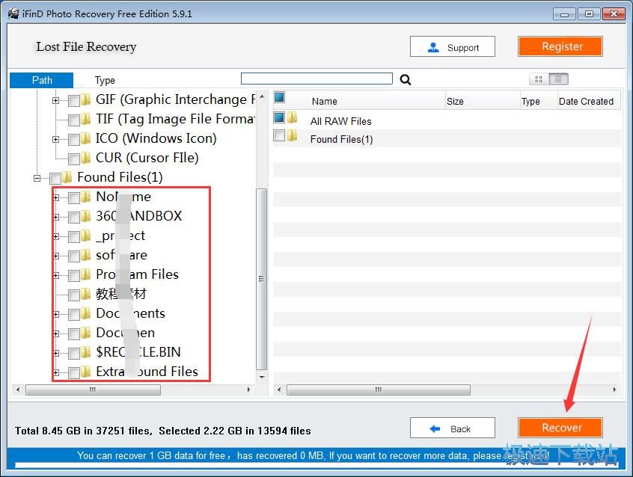Screen dimensions: 633x477
Task: Click the Program Files folder icon
Action: (x=86, y=274)
